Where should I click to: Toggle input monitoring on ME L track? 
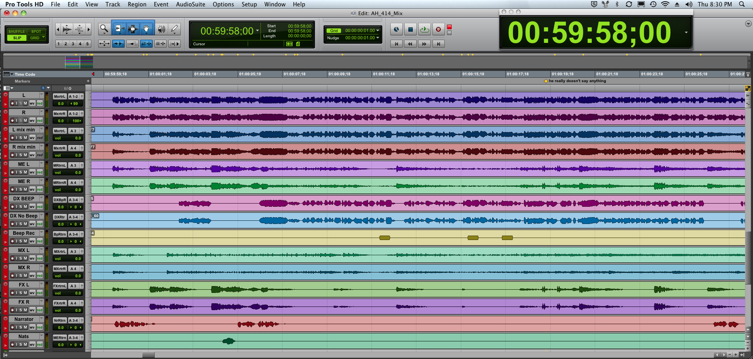point(16,172)
